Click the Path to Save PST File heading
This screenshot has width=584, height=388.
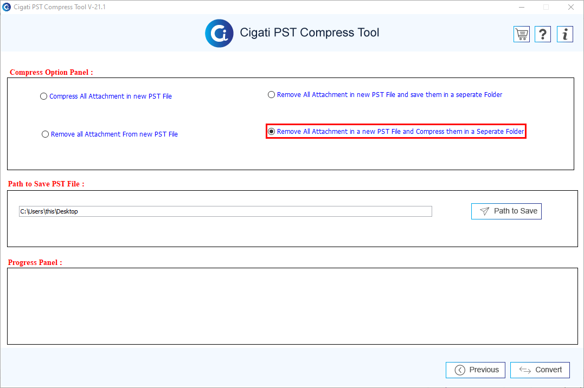pyautogui.click(x=46, y=184)
